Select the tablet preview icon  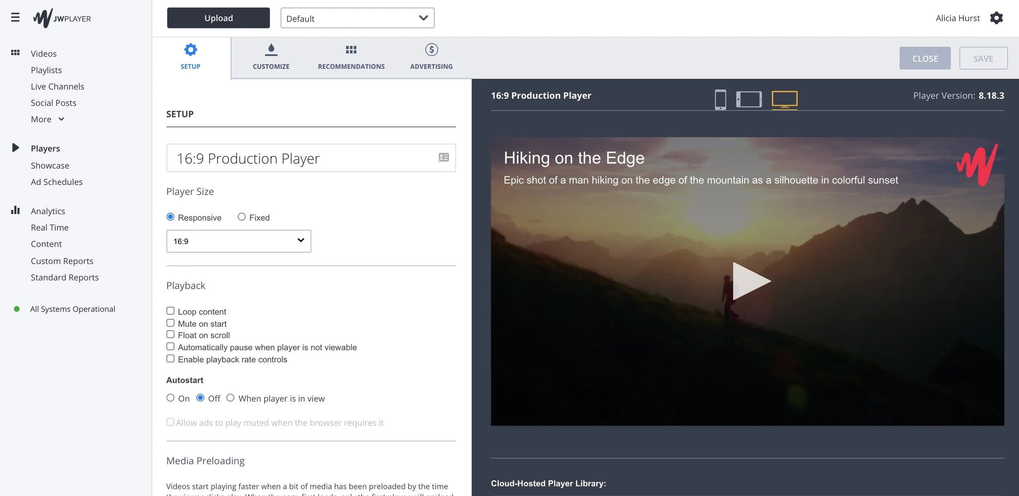point(749,99)
